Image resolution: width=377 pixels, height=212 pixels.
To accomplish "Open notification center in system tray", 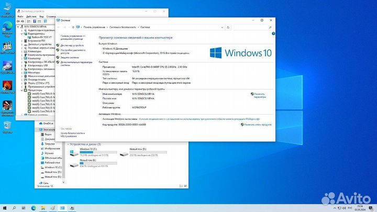I will tap(371, 208).
